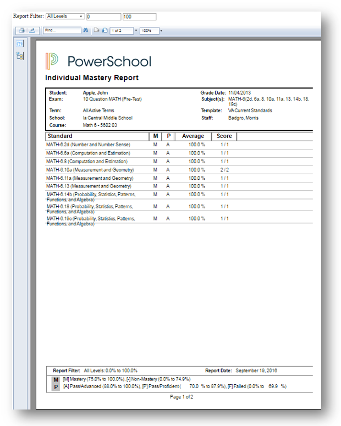Click grade date 11/04/2013

(240, 93)
